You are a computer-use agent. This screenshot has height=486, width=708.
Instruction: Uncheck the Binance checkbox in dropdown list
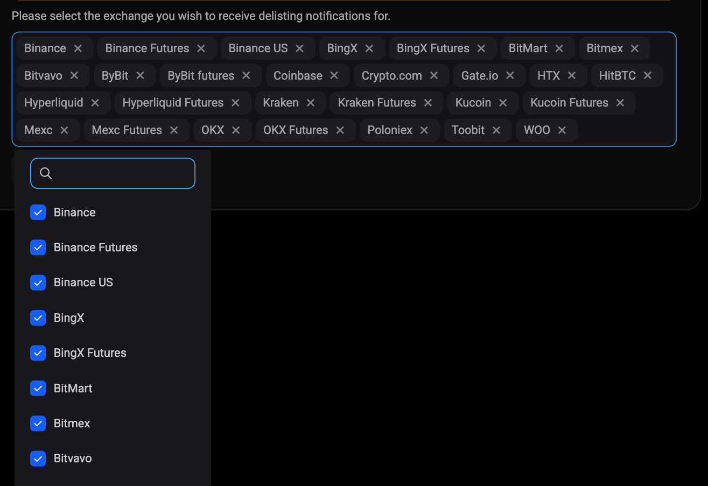click(x=38, y=213)
